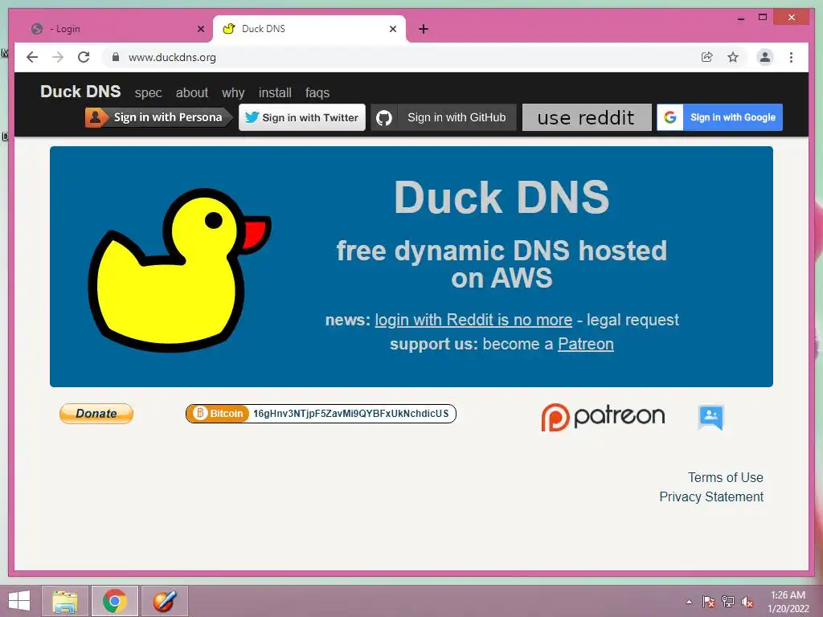Open the paint brush app in taskbar
The height and width of the screenshot is (617, 823).
coord(164,601)
